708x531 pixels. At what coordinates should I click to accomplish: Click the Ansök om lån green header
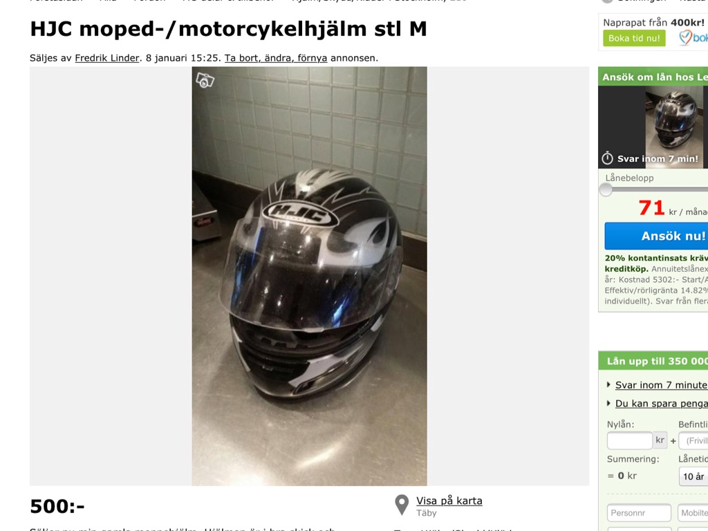tap(653, 77)
